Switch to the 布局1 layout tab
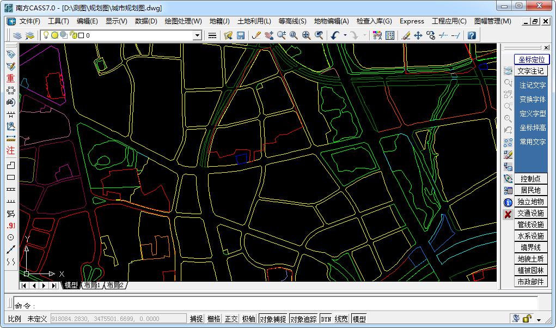The height and width of the screenshot is (328, 556). tap(91, 285)
